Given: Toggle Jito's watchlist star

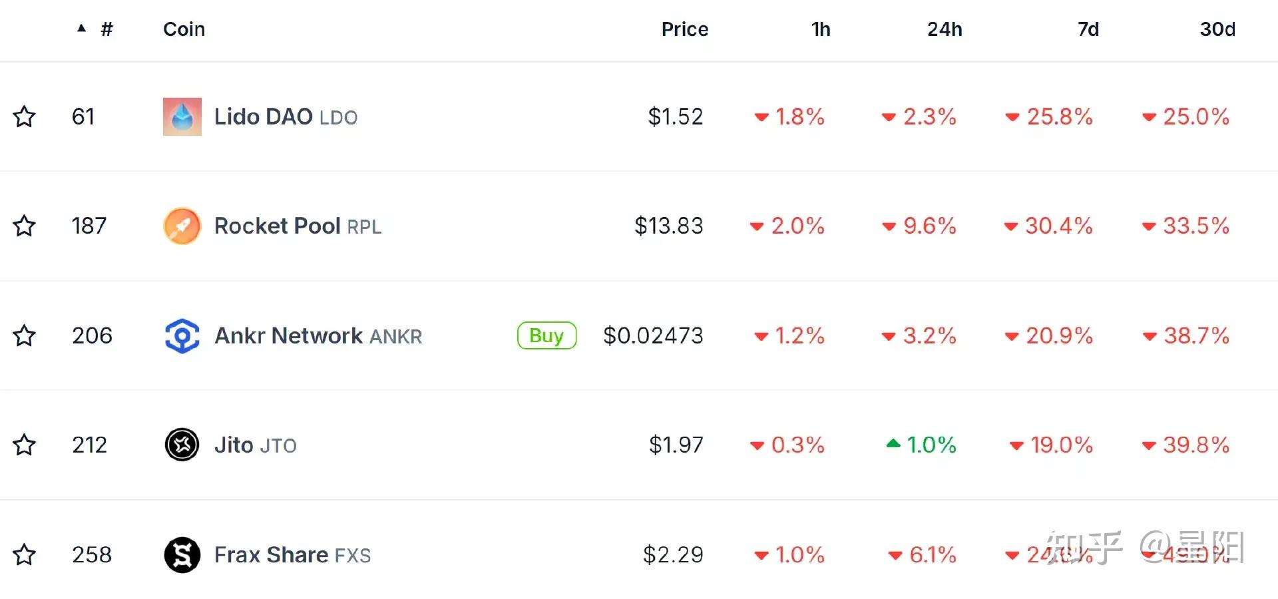Looking at the screenshot, I should point(25,445).
